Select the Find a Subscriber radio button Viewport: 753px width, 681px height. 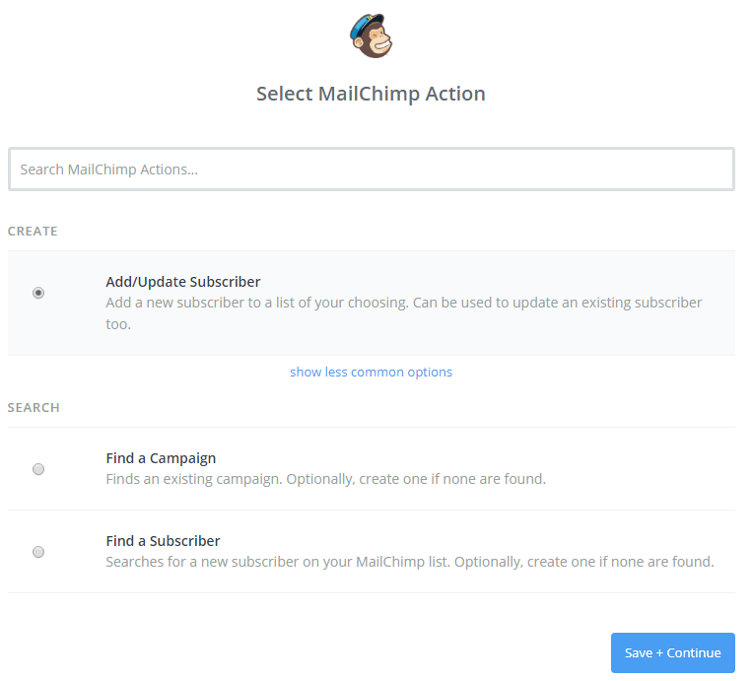[38, 551]
